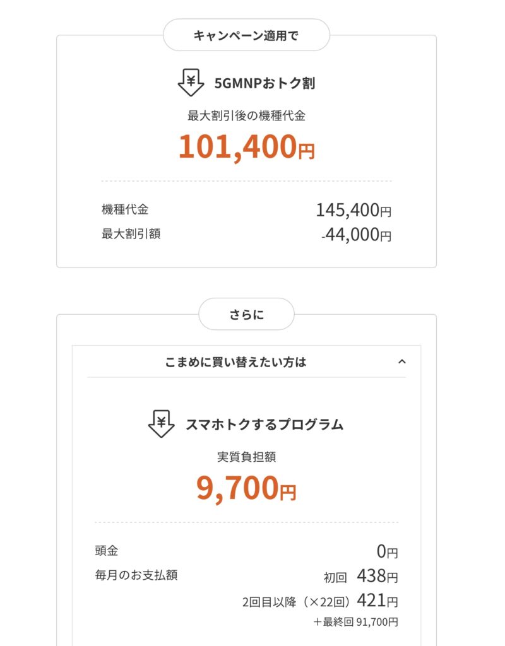Click the 実質負担額 label
This screenshot has width=505, height=646.
[x=246, y=457]
